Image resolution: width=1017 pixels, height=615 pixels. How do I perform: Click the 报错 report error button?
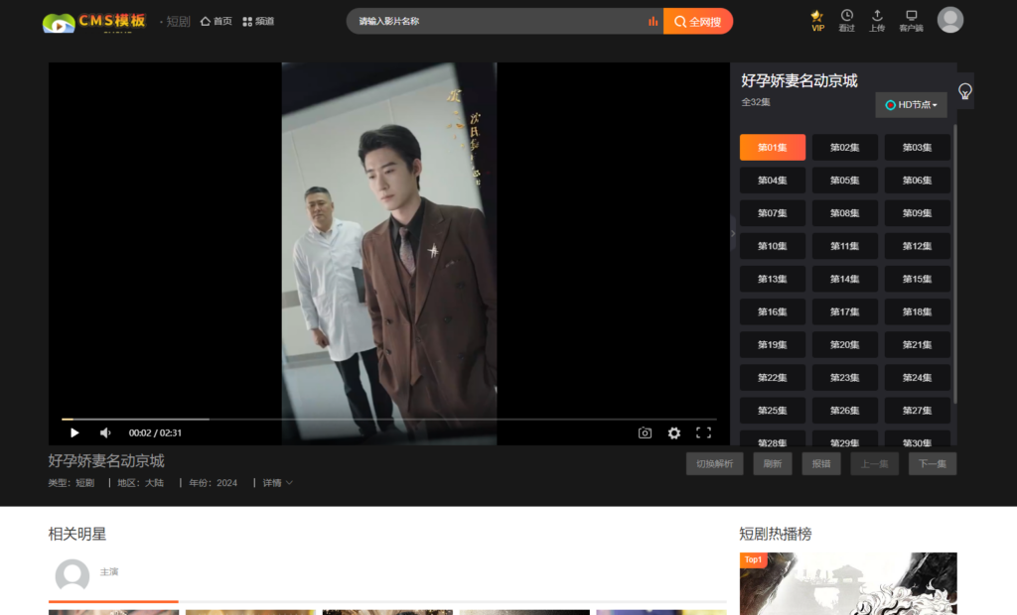click(821, 464)
